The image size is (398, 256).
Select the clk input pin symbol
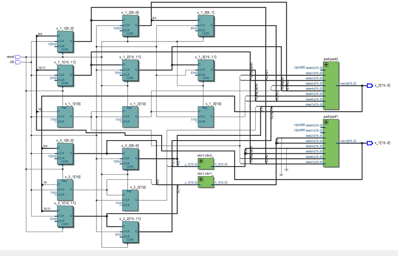(x=18, y=62)
